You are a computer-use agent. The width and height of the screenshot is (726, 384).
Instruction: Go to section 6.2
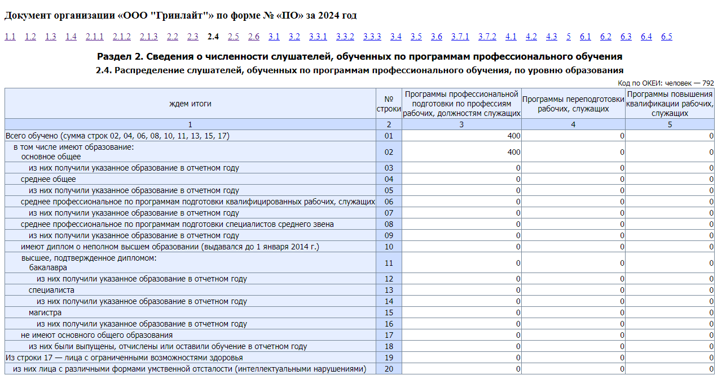606,37
